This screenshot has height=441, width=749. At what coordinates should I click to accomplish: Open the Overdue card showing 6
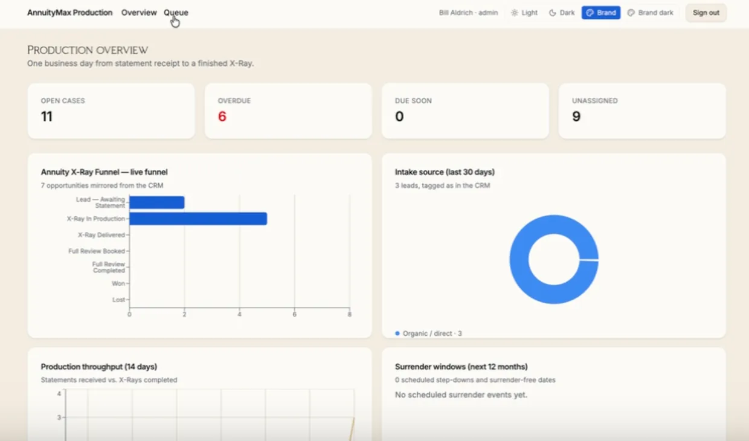point(288,111)
